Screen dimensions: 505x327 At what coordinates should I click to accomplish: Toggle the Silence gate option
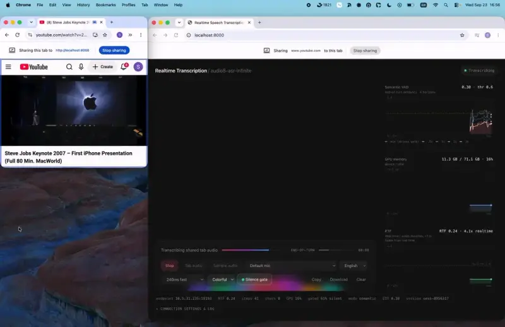(x=254, y=279)
